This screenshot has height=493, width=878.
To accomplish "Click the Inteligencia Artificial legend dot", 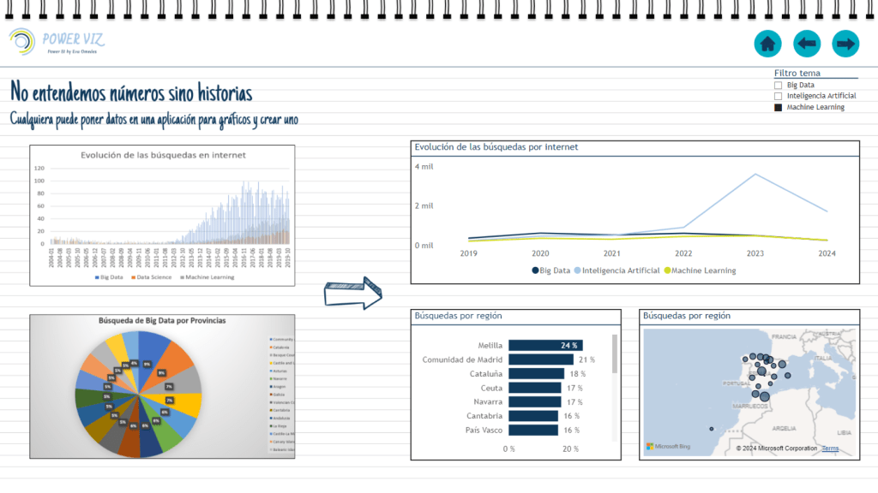I will (x=577, y=270).
